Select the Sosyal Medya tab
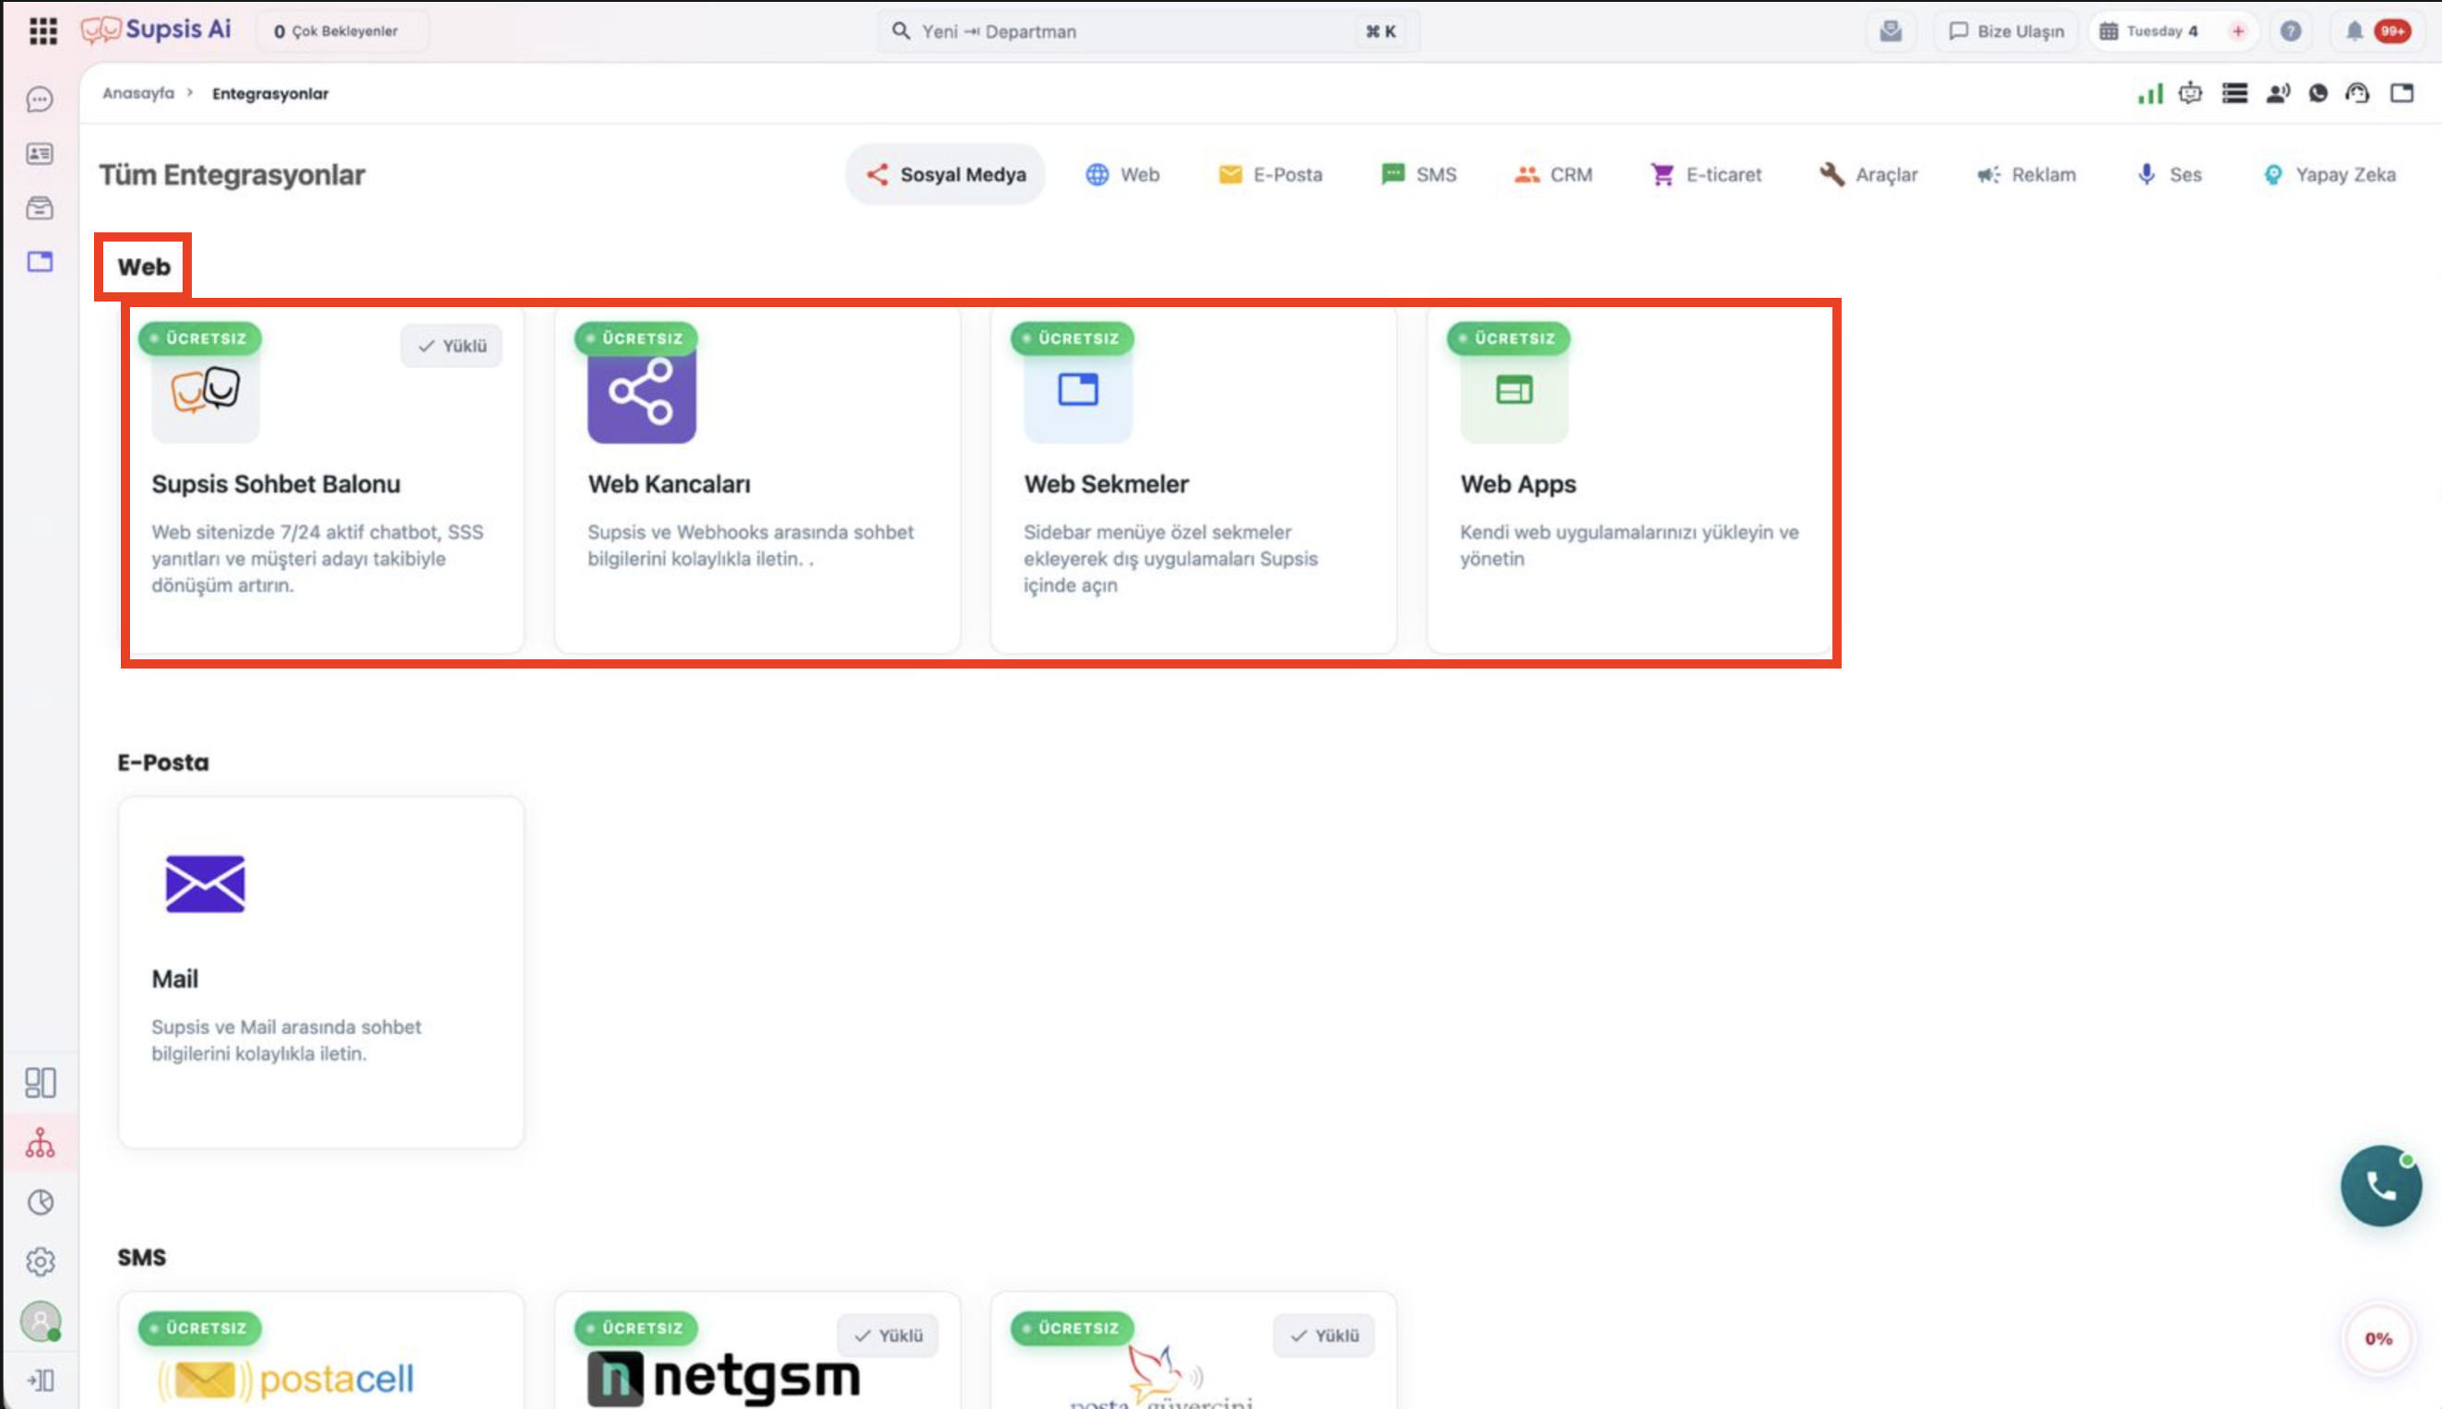 coord(945,174)
